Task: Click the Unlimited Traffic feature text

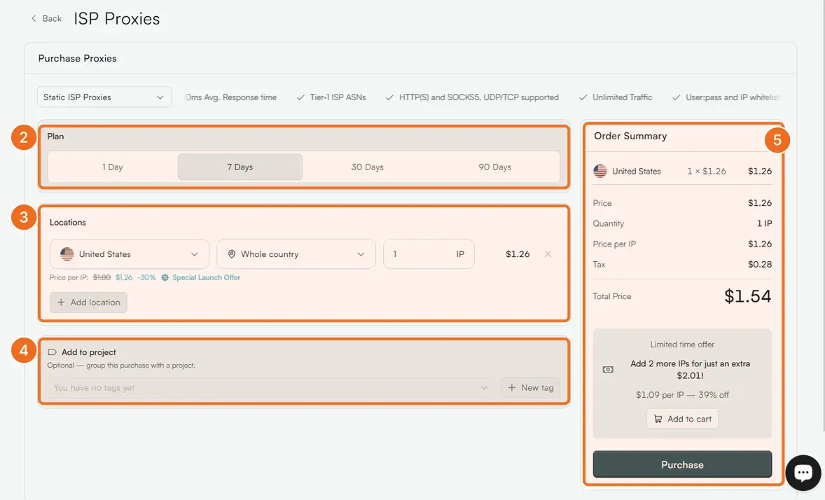Action: pos(622,97)
